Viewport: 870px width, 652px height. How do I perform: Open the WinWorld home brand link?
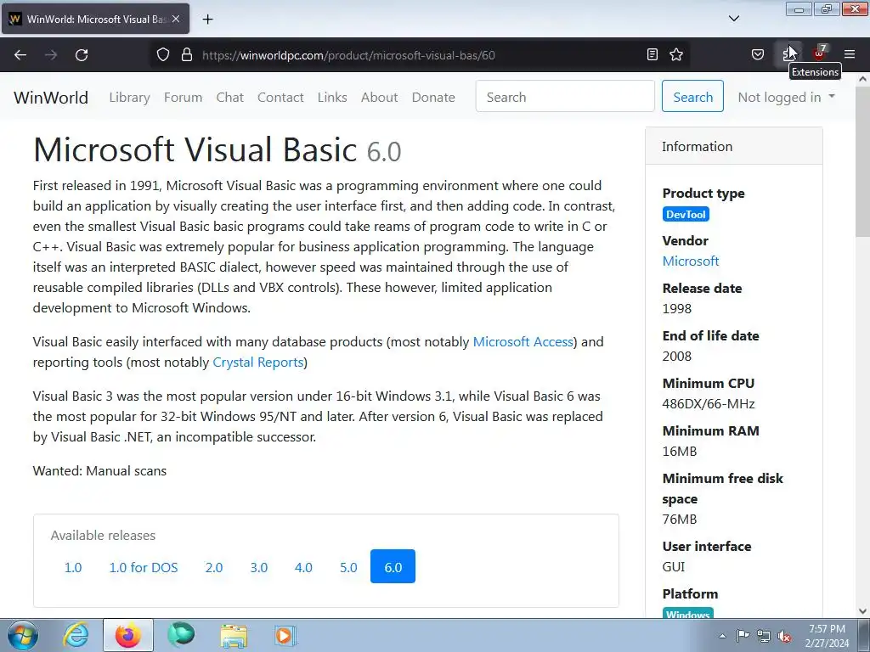point(51,97)
